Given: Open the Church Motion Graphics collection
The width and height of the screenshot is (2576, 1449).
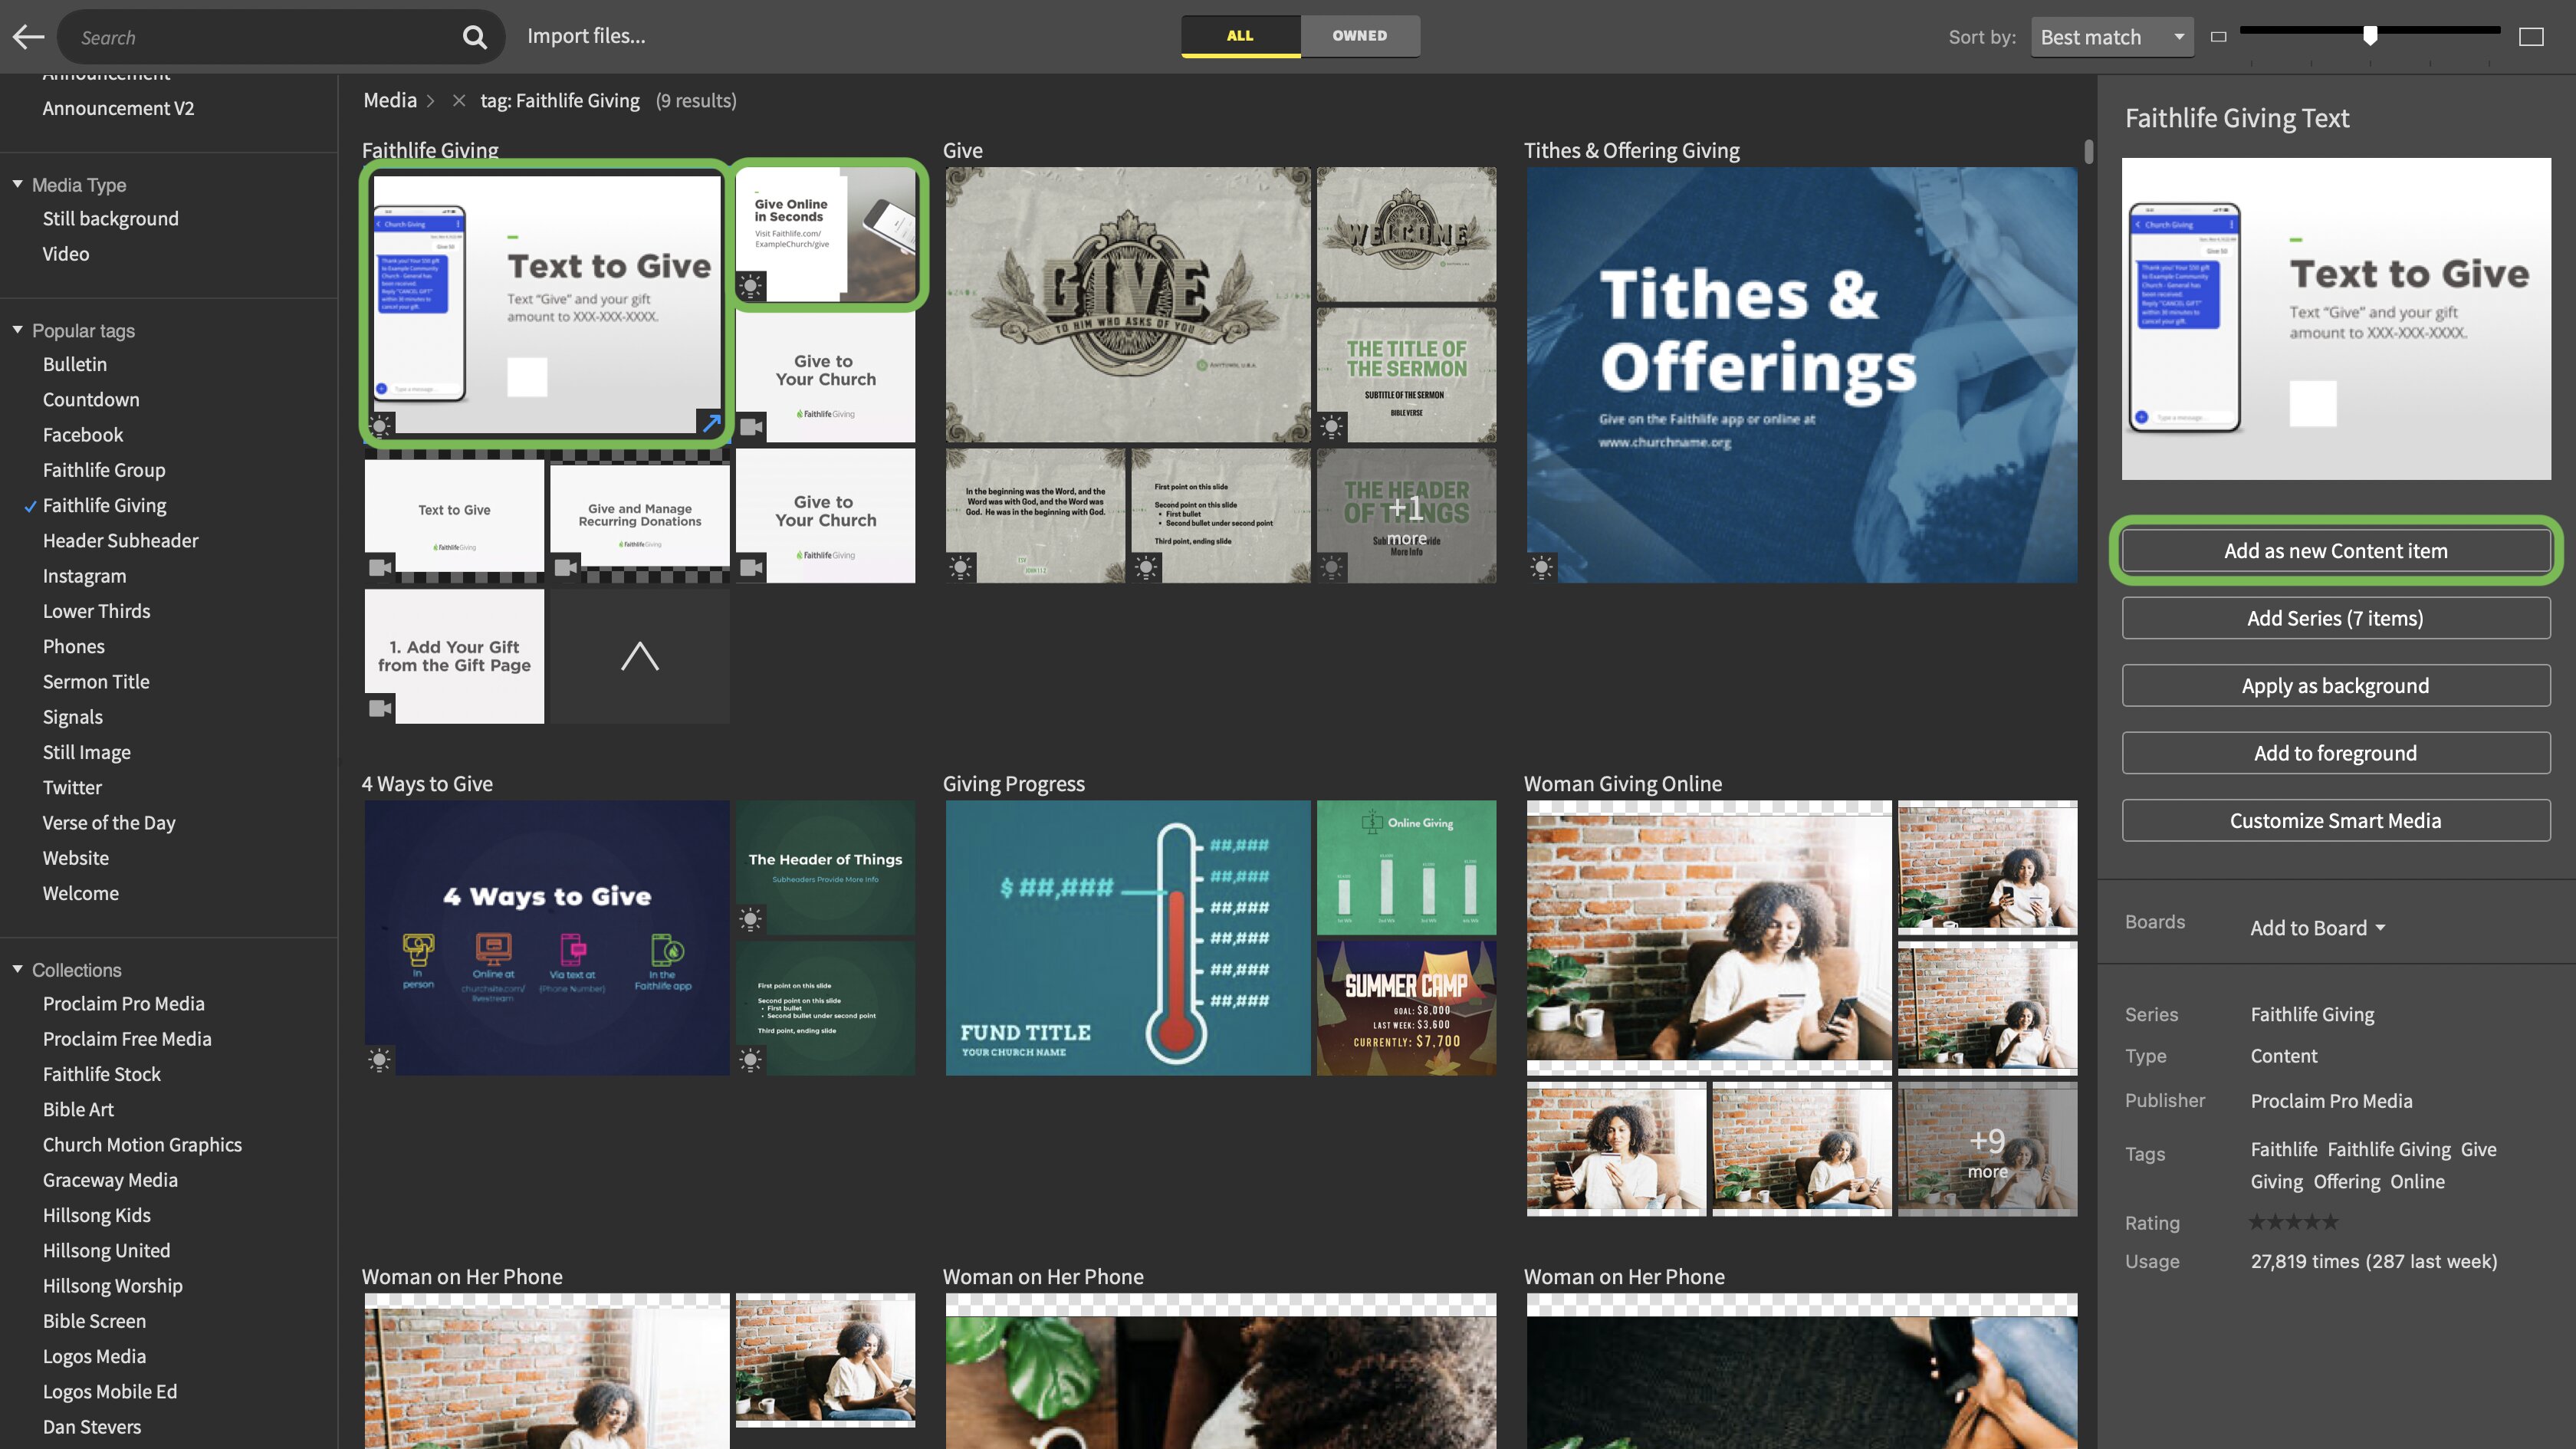Looking at the screenshot, I should coord(142,1144).
